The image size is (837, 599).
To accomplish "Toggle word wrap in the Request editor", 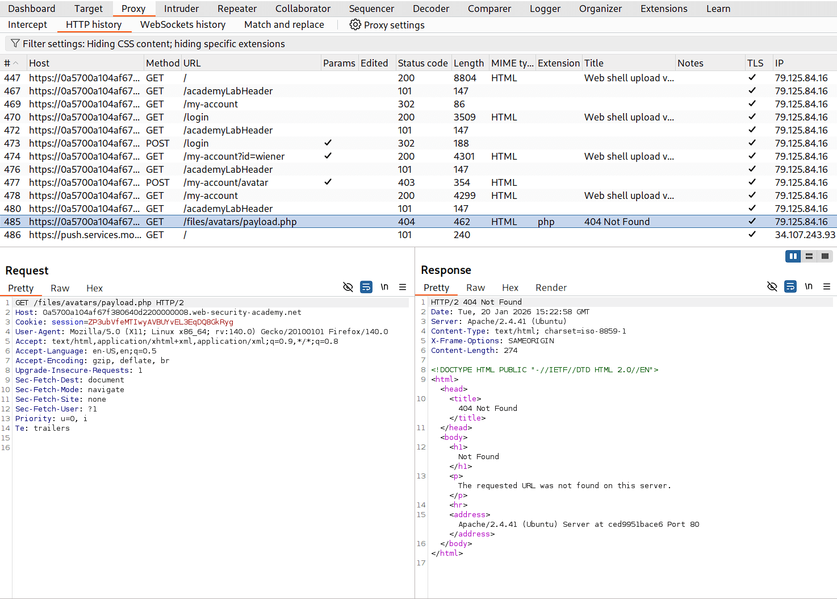I will (x=366, y=287).
